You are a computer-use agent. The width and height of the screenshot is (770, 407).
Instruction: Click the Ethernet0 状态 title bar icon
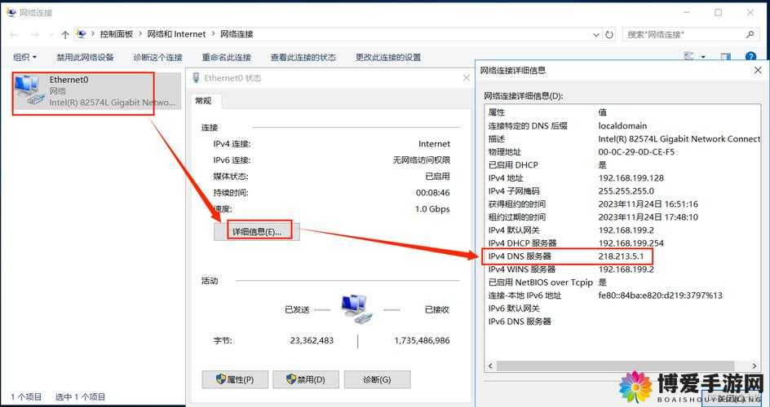tap(197, 78)
